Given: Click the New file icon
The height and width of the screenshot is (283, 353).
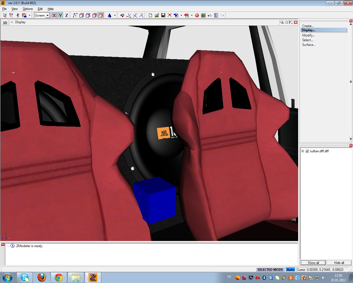Looking at the screenshot, I should (x=150, y=15).
